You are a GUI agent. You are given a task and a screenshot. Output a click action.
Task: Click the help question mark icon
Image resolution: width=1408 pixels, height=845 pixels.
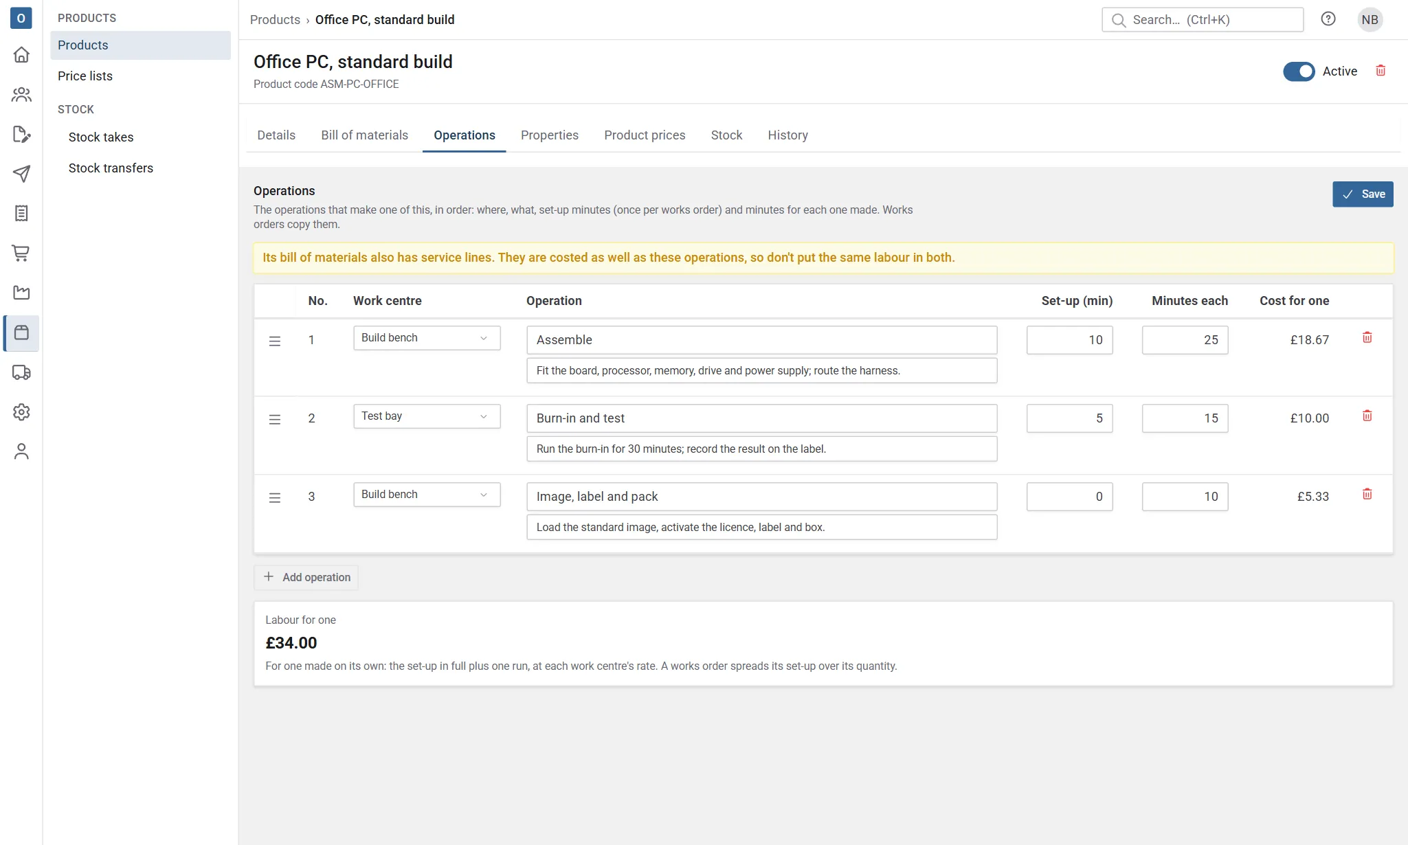point(1328,19)
